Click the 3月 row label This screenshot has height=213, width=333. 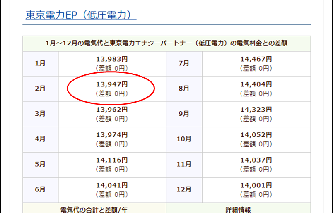(40, 114)
